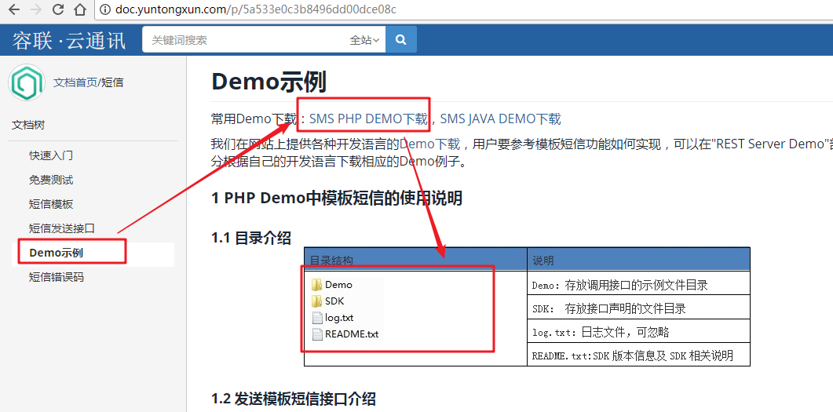Click the browser forward arrow

(35, 10)
